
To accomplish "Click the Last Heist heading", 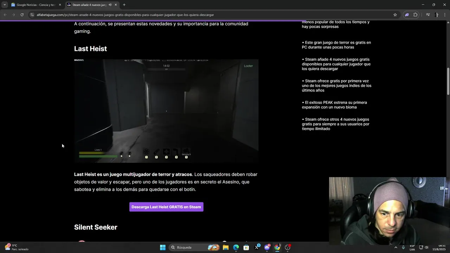I will tap(90, 49).
